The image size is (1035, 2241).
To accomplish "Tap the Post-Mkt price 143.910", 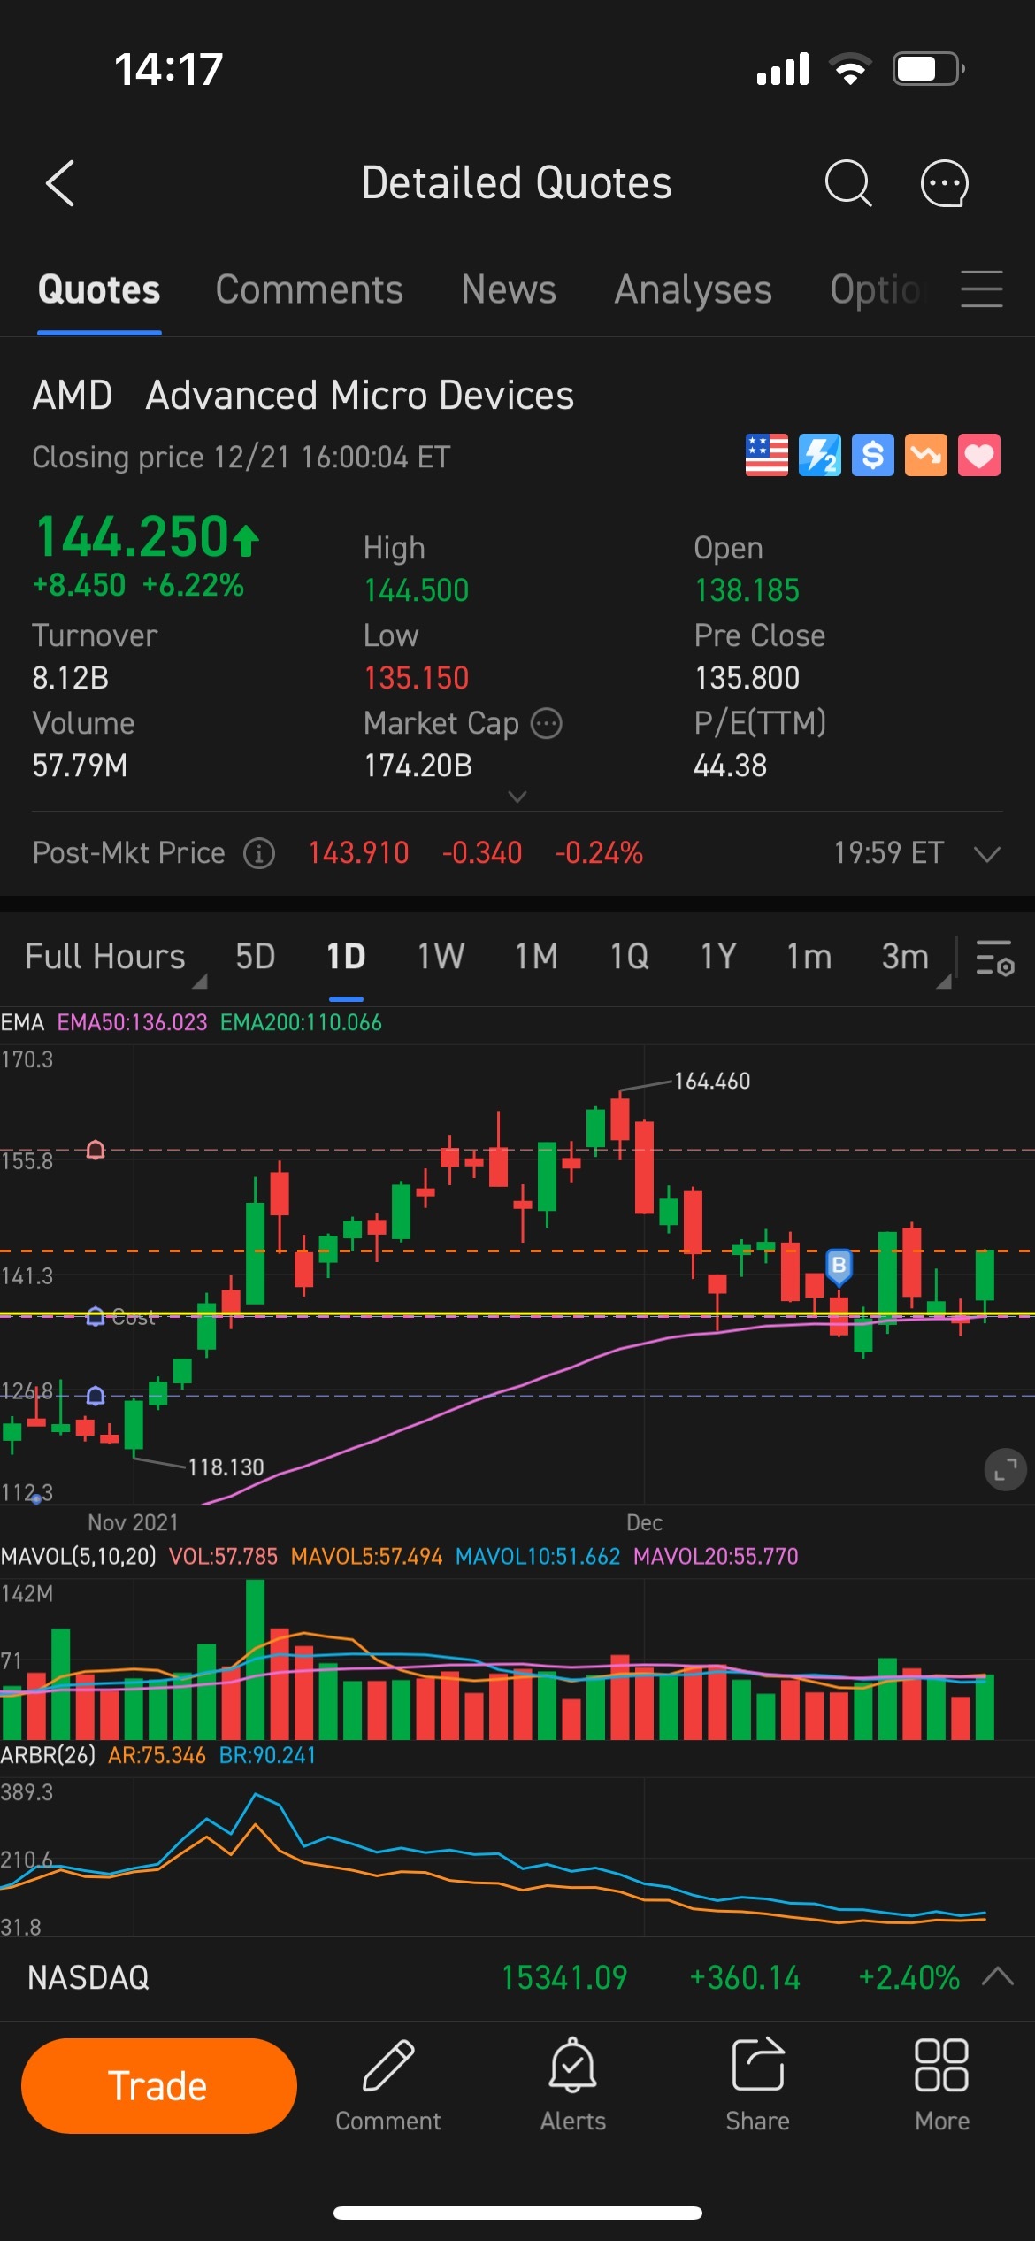I will point(359,853).
